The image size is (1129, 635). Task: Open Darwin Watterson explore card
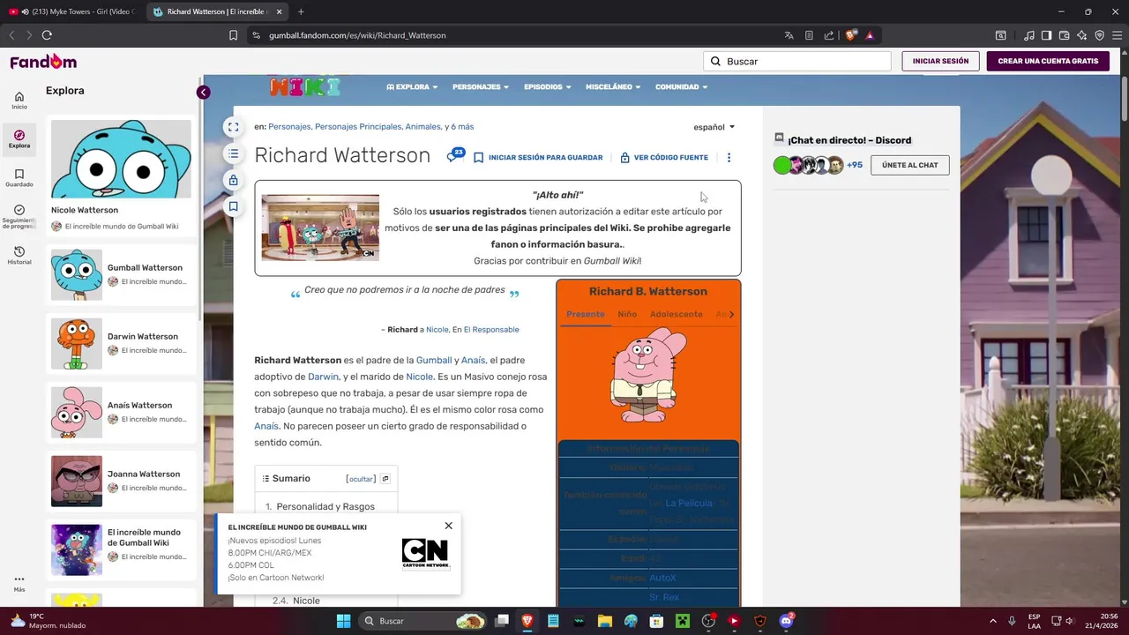tap(121, 343)
